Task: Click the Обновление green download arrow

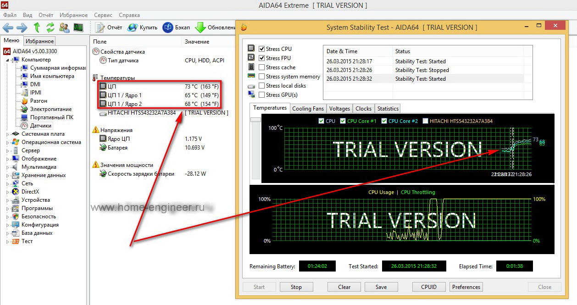Action: (x=215, y=27)
